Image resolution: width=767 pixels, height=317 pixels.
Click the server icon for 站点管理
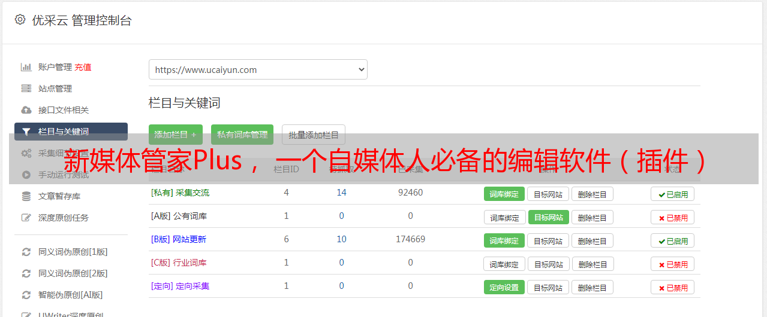26,89
